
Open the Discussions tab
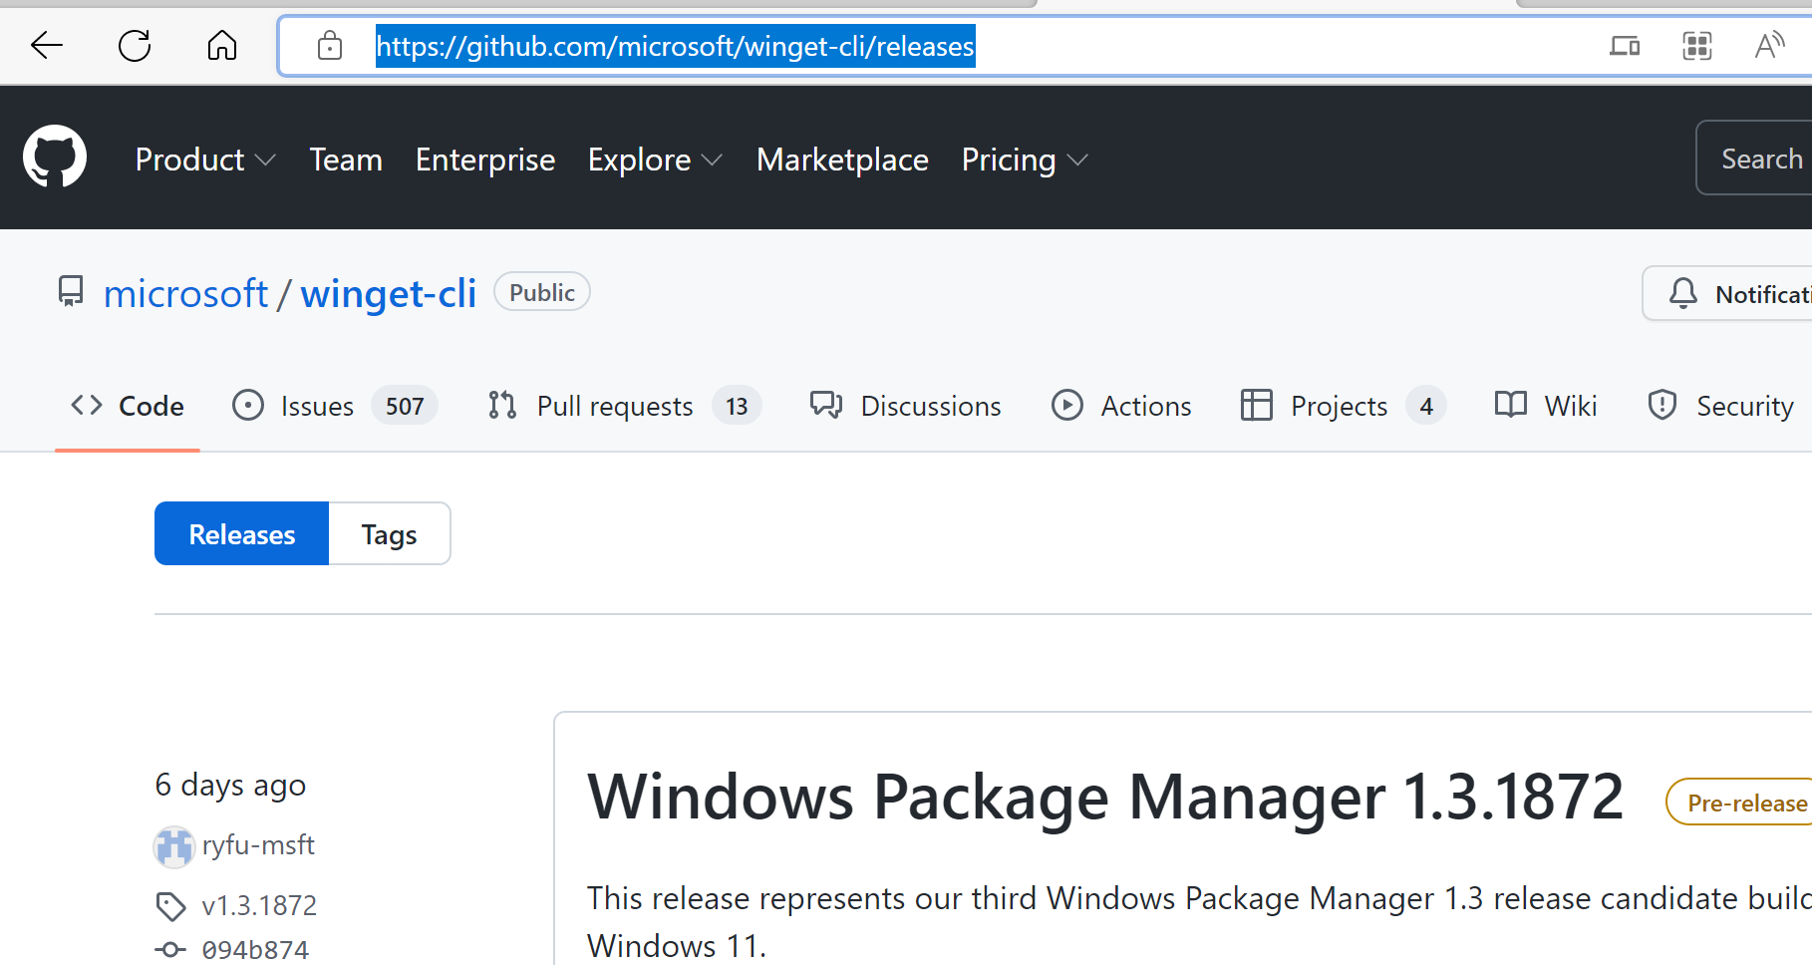930,405
